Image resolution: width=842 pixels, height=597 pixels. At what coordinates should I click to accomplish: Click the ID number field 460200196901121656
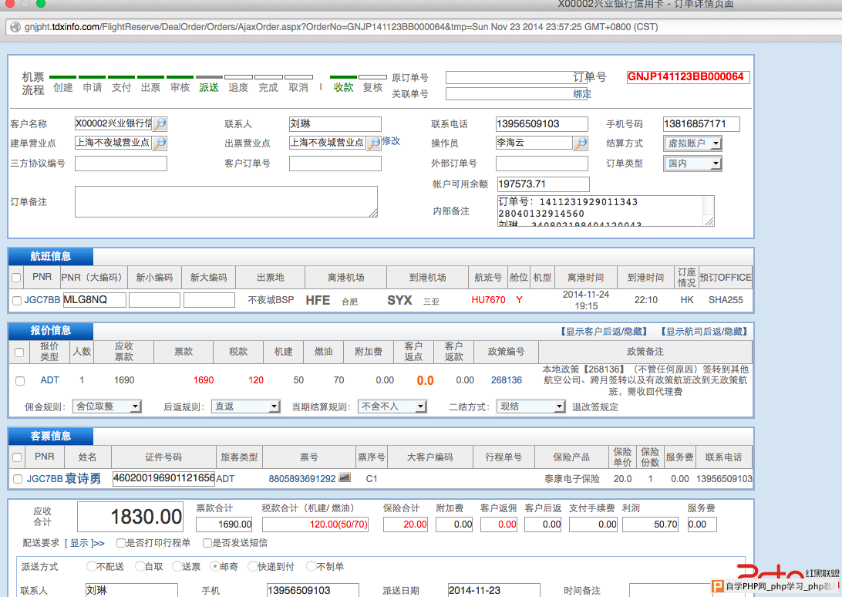pyautogui.click(x=163, y=478)
